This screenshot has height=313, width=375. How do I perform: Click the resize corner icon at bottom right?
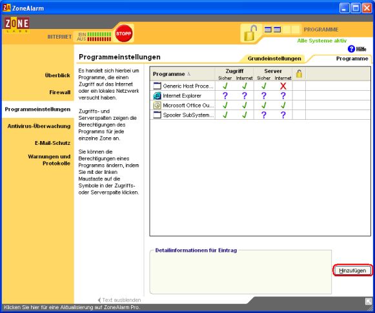tap(369, 301)
